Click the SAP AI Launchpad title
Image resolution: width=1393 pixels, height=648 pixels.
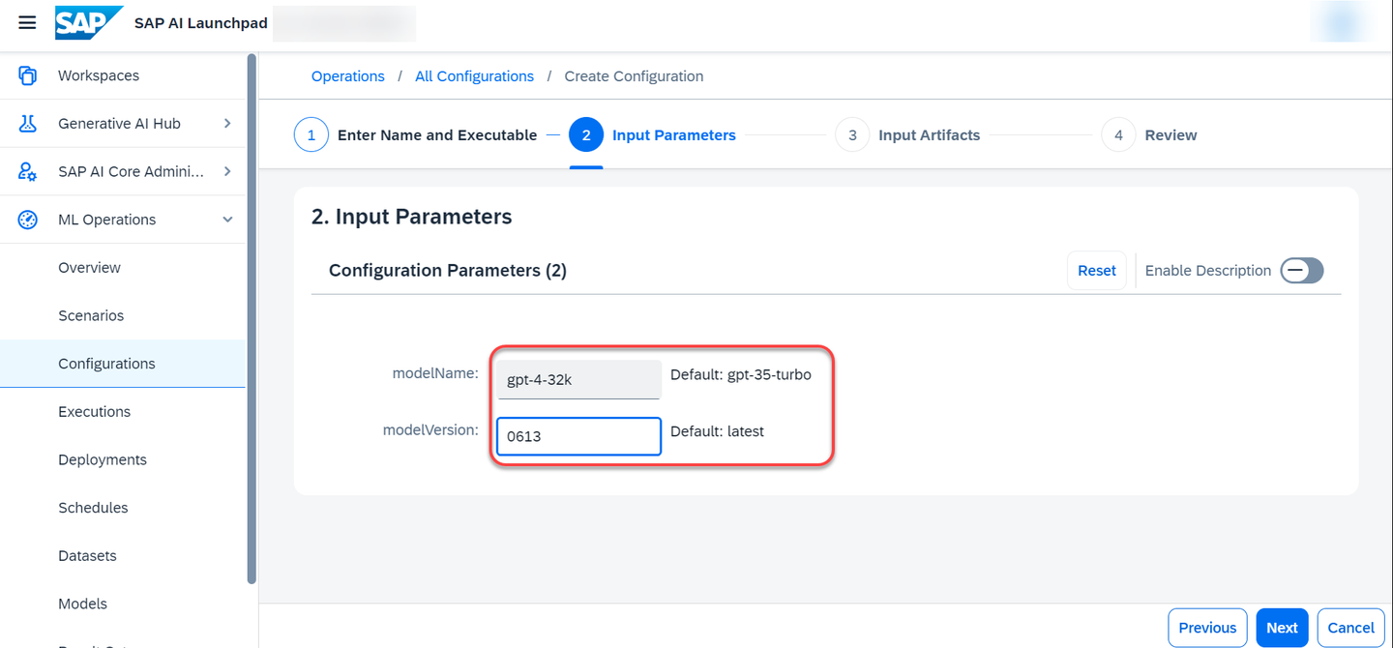click(x=201, y=23)
